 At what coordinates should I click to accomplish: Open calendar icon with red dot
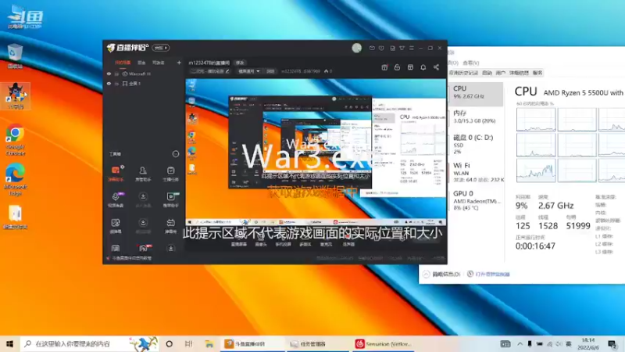(384, 67)
